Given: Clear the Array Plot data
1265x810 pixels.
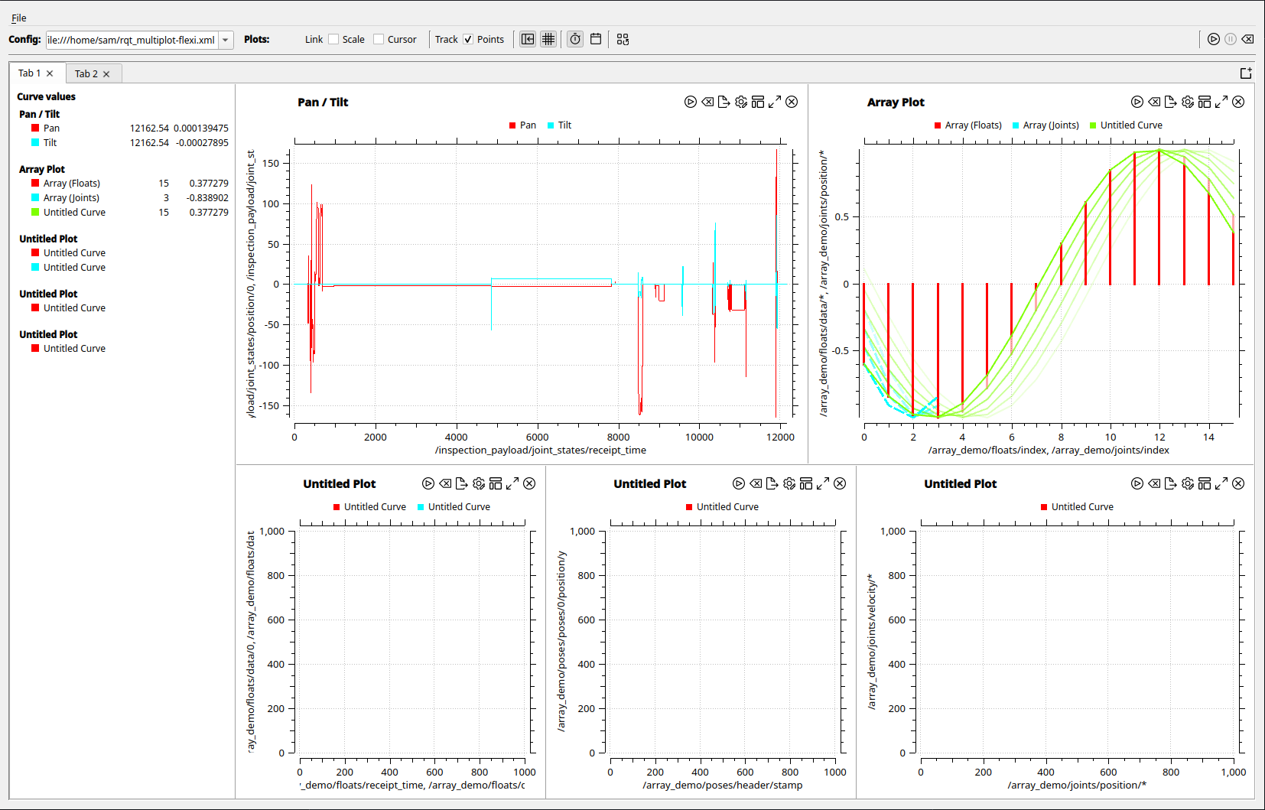Looking at the screenshot, I should pos(1154,102).
